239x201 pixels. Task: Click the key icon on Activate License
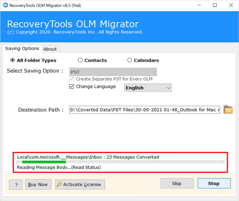coord(59,184)
